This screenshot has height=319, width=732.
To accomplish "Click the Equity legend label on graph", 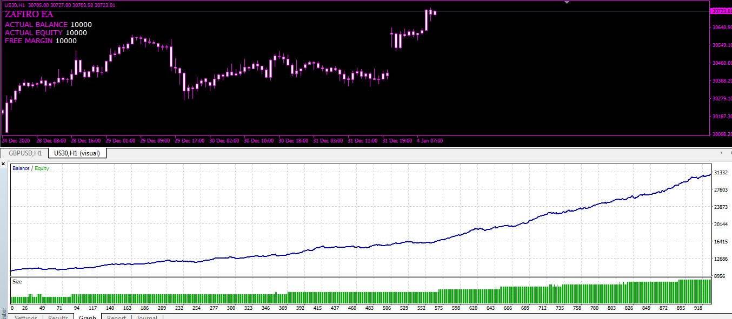I will tap(42, 168).
